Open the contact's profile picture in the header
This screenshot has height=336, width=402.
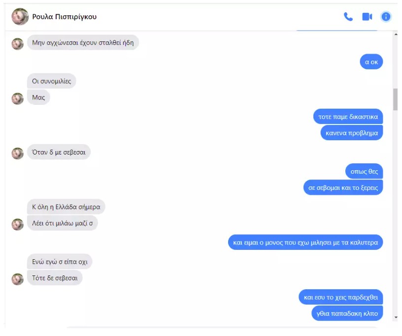click(x=20, y=16)
